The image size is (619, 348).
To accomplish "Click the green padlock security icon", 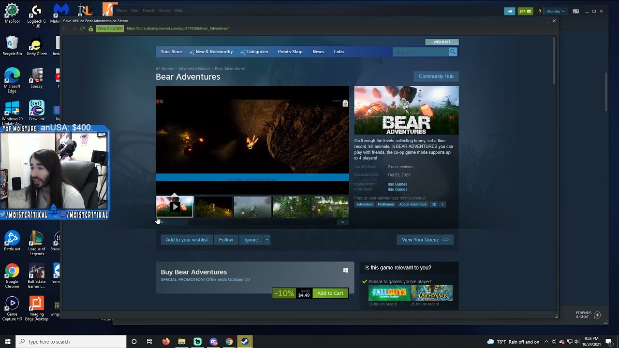I will (90, 29).
